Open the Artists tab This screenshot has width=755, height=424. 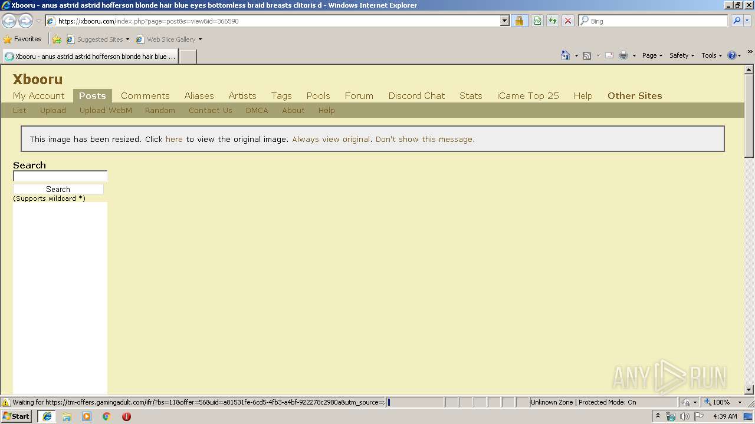tap(242, 96)
